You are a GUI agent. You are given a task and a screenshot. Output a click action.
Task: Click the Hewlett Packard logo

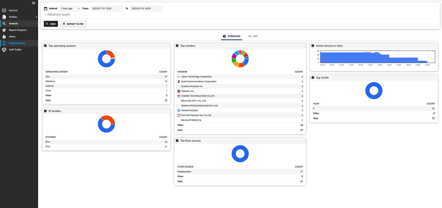coord(179,110)
